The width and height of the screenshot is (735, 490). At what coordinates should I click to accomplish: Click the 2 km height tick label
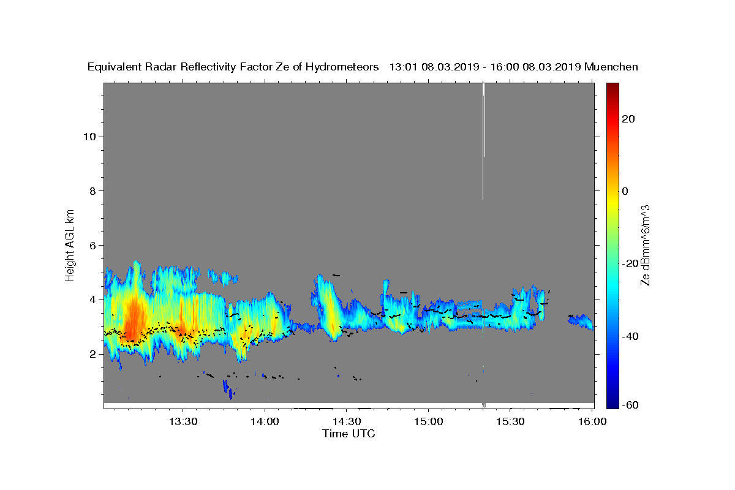(x=92, y=354)
